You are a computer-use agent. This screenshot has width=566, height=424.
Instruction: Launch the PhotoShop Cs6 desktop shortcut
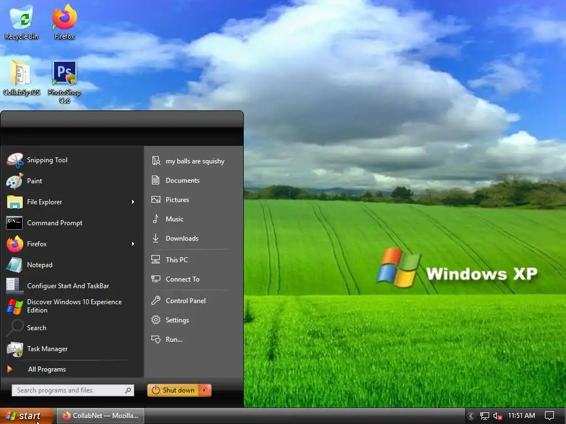pyautogui.click(x=64, y=82)
